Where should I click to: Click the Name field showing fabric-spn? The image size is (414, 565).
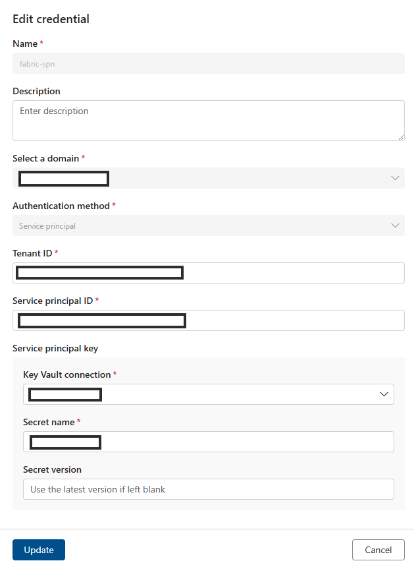[208, 63]
